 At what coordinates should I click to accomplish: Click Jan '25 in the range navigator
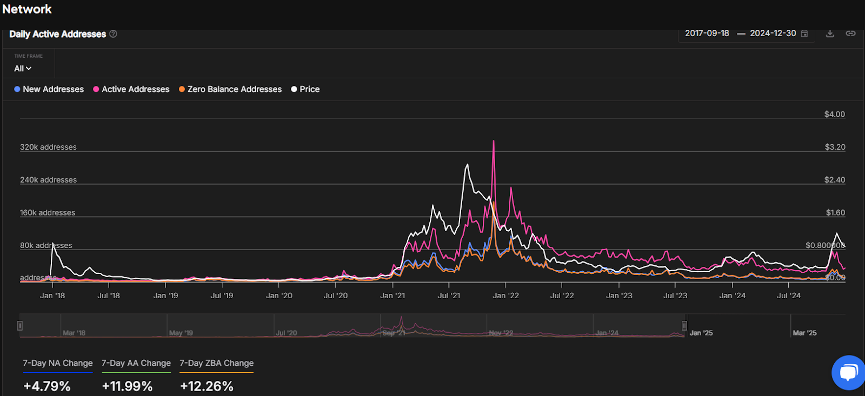coord(701,333)
